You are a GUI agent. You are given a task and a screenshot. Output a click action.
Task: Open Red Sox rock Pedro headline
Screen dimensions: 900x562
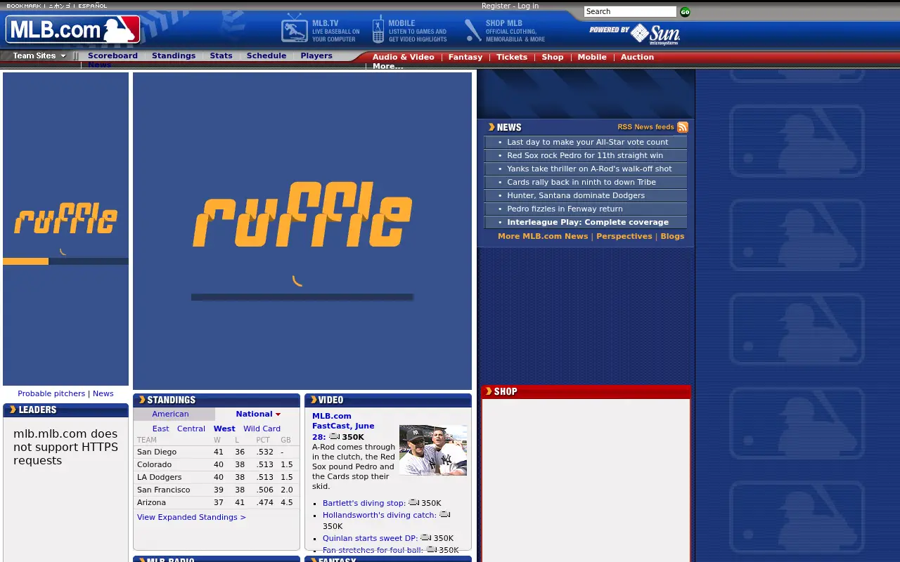point(585,155)
